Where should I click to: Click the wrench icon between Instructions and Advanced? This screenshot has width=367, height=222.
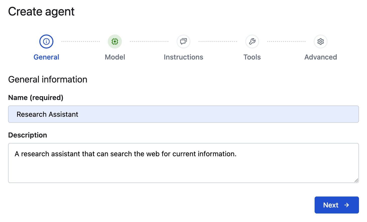coord(252,41)
